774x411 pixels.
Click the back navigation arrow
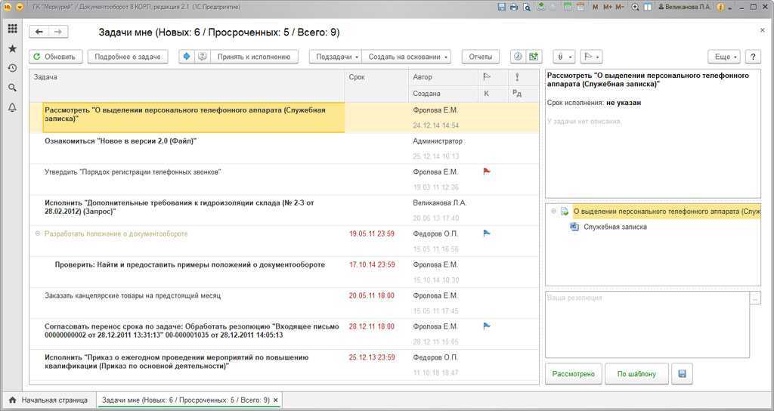pyautogui.click(x=39, y=32)
